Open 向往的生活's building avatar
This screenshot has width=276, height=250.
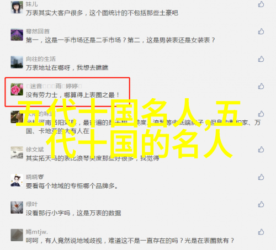click(17, 62)
